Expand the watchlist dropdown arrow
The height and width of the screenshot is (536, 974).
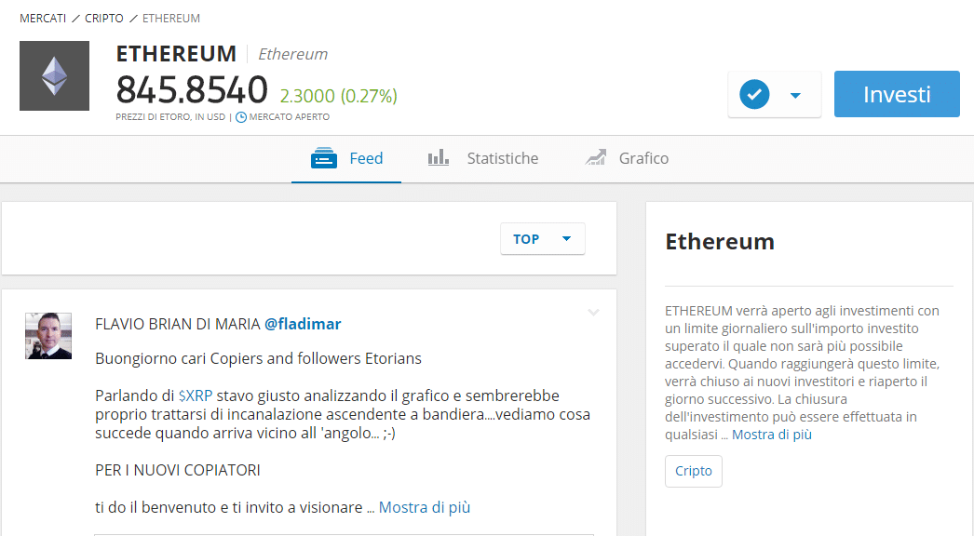(795, 96)
